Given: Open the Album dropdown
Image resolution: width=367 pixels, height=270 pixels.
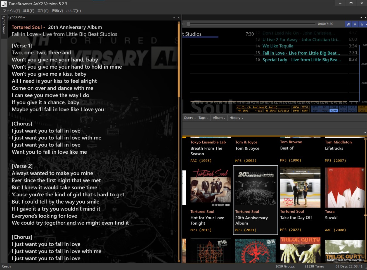Looking at the screenshot, I should tap(218, 118).
